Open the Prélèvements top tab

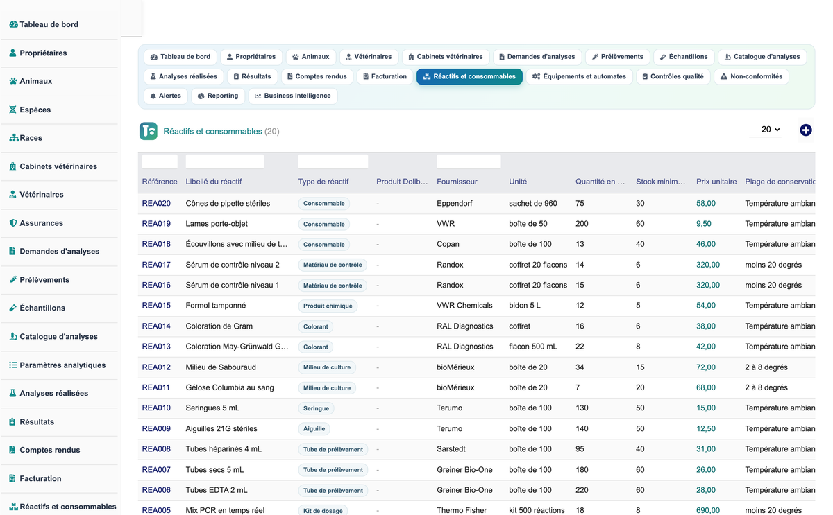coord(617,57)
